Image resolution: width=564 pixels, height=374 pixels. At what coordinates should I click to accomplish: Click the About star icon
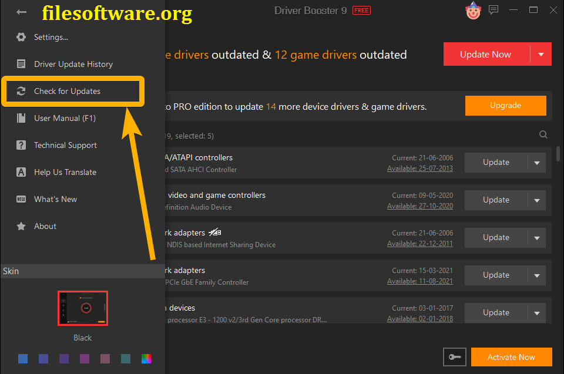[x=21, y=226]
